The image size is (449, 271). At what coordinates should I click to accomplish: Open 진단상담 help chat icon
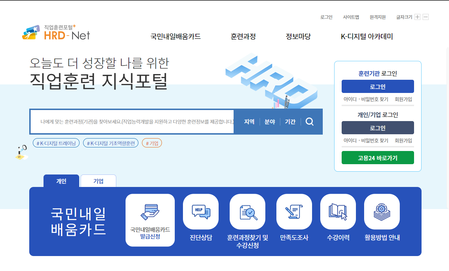pos(201,212)
